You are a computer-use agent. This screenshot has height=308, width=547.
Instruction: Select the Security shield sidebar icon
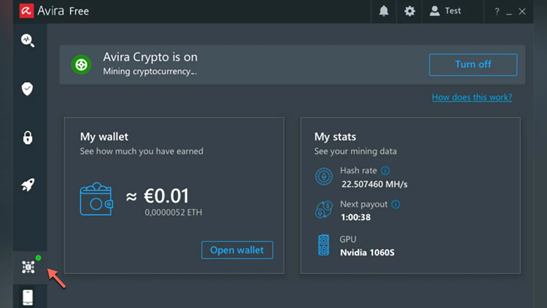28,89
